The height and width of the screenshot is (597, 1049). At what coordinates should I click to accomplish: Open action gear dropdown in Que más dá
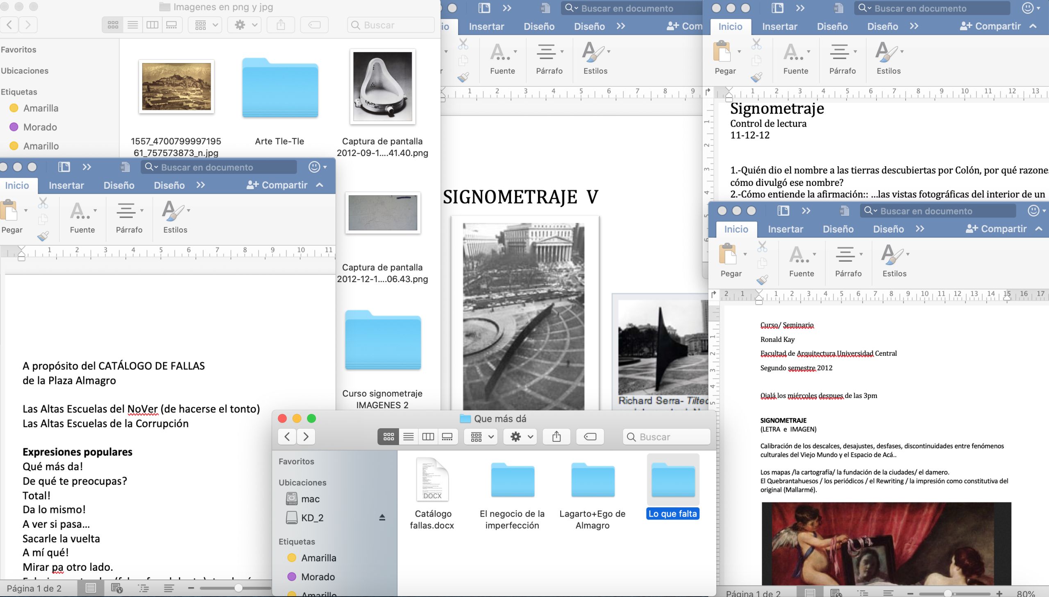pos(521,436)
